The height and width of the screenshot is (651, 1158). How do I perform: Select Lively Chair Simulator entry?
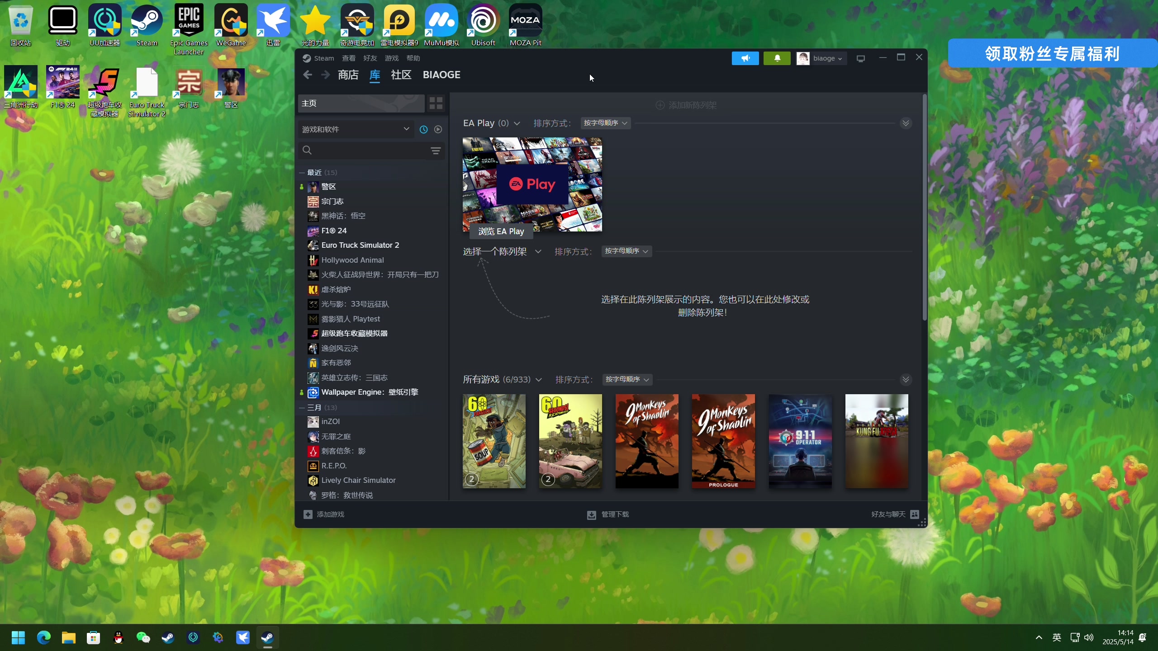[371, 480]
